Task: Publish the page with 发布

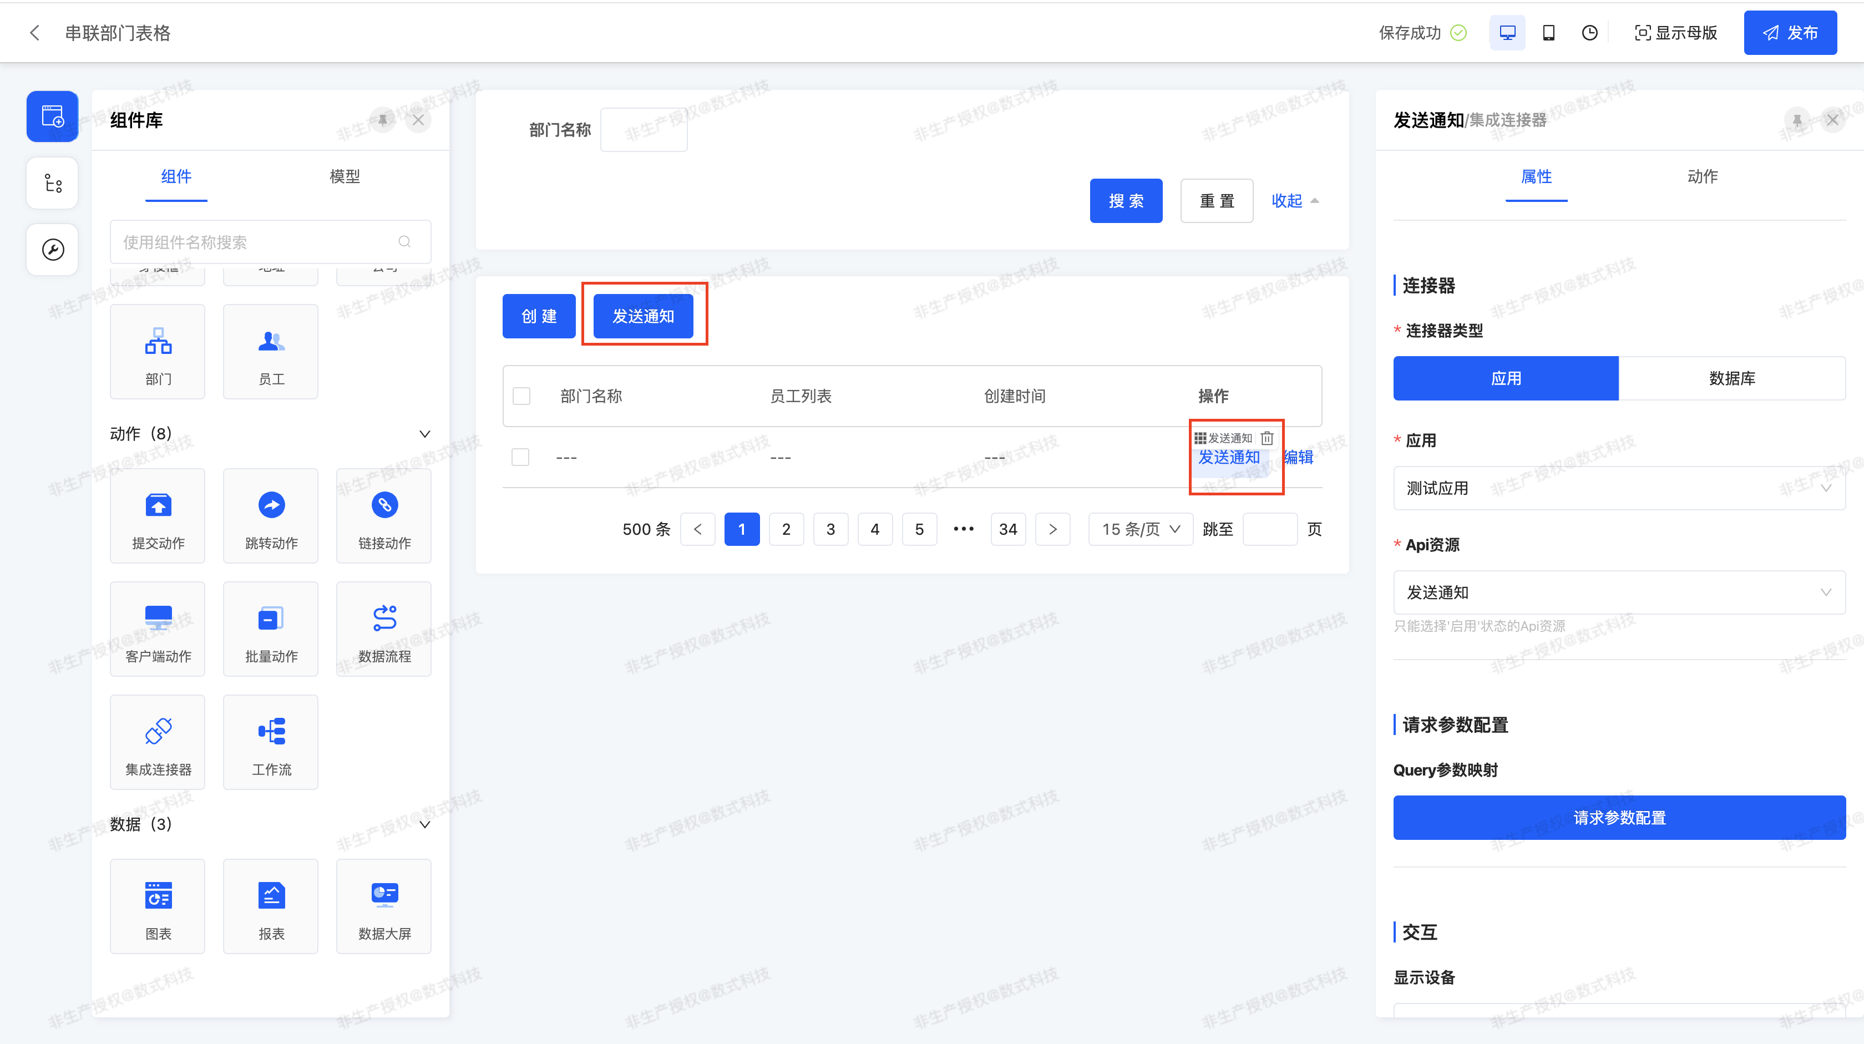Action: 1790,33
